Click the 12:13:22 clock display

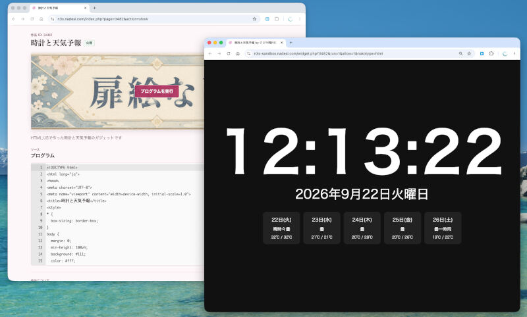(364, 151)
